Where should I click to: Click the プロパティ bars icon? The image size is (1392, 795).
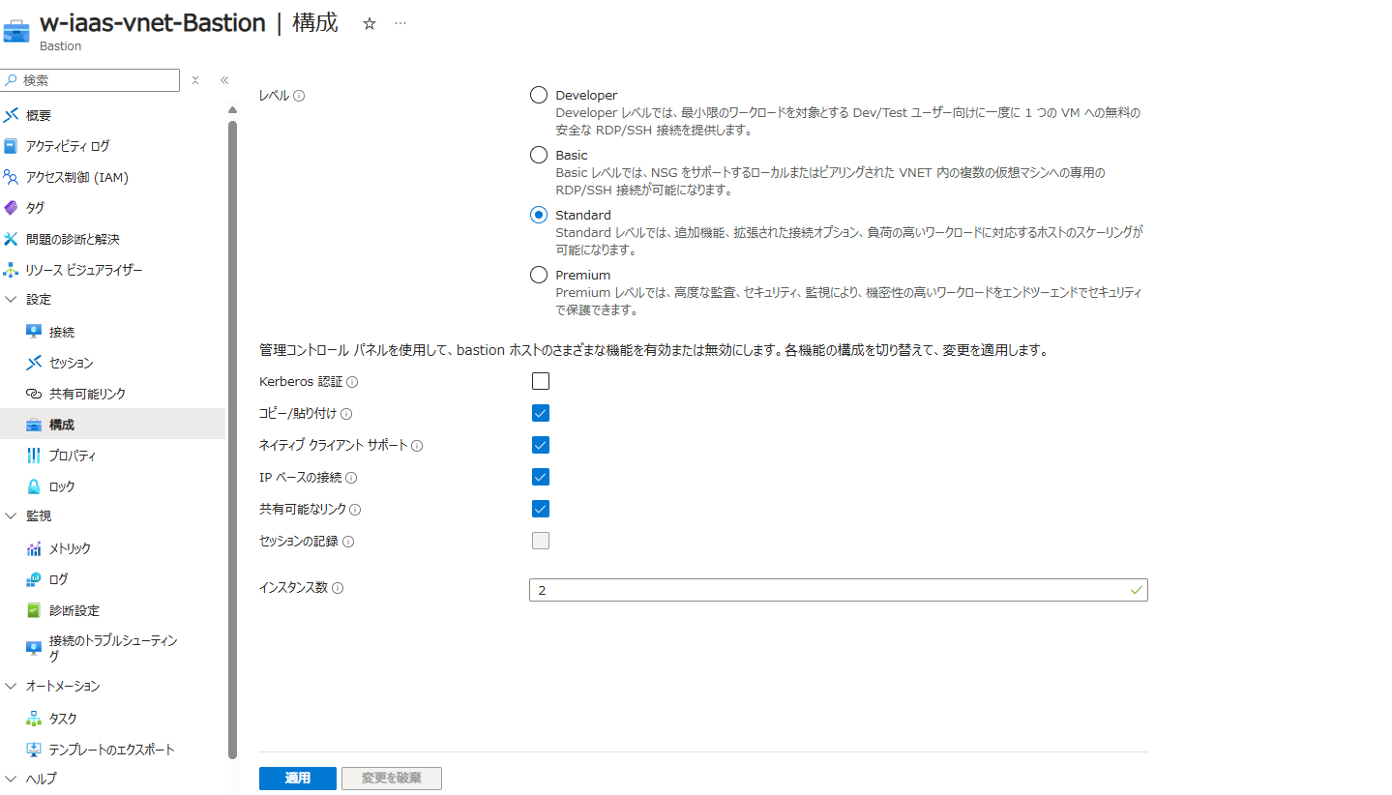pos(34,456)
